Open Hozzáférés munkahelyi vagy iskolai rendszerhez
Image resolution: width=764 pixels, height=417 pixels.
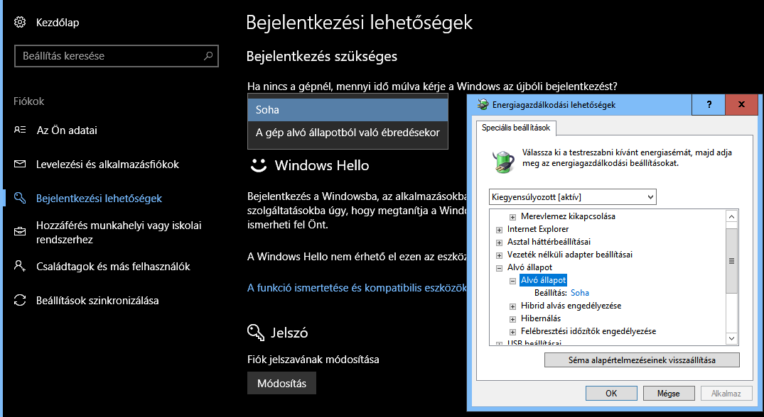tap(119, 233)
